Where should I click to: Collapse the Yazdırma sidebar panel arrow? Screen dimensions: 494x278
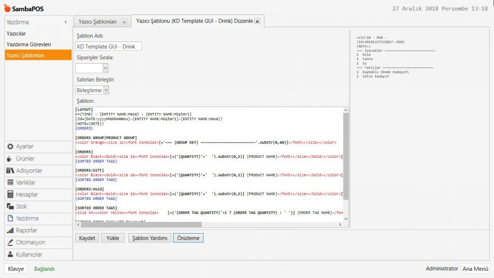click(66, 22)
